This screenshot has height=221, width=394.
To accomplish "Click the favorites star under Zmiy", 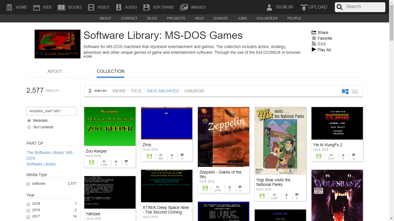I will [x=172, y=155].
